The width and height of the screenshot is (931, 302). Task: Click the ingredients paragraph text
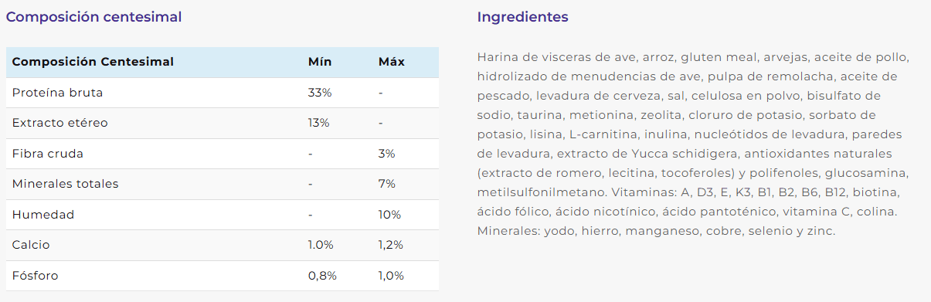694,144
